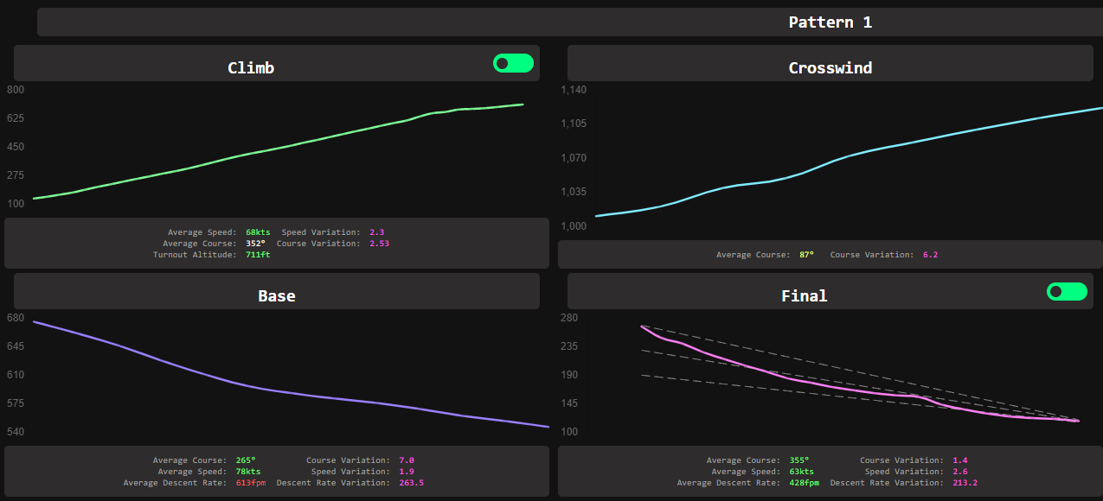Select the Climb section header
The height and width of the screenshot is (501, 1103).
click(251, 67)
